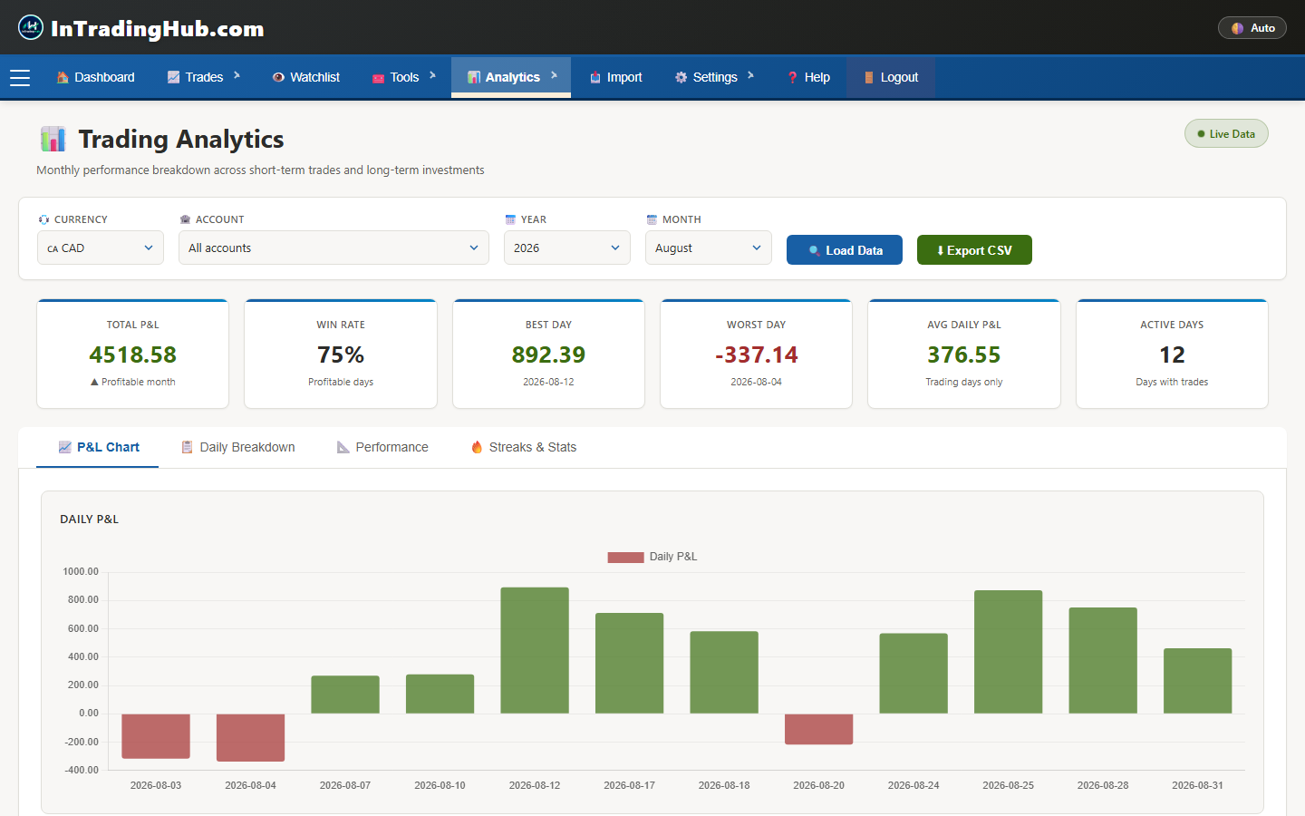Select the P&L Chart tab
1305x816 pixels.
(x=98, y=447)
